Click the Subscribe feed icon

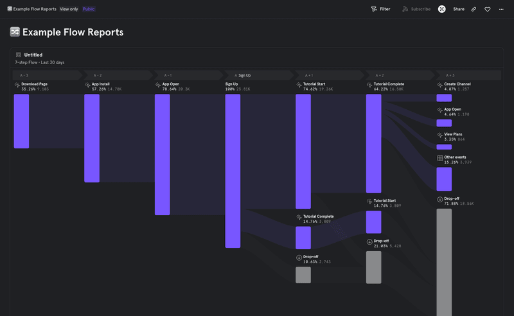click(x=405, y=9)
